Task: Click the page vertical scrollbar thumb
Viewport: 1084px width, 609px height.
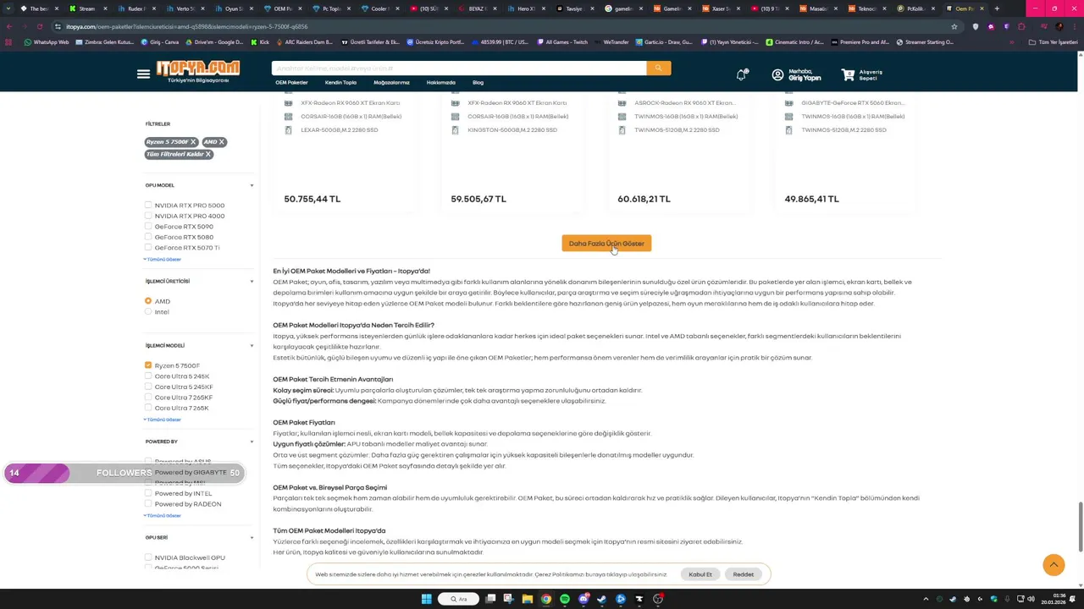Action: pyautogui.click(x=1080, y=526)
